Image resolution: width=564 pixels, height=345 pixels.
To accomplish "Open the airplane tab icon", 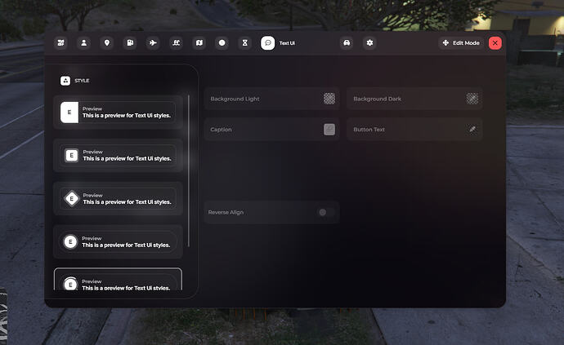I will [x=153, y=42].
